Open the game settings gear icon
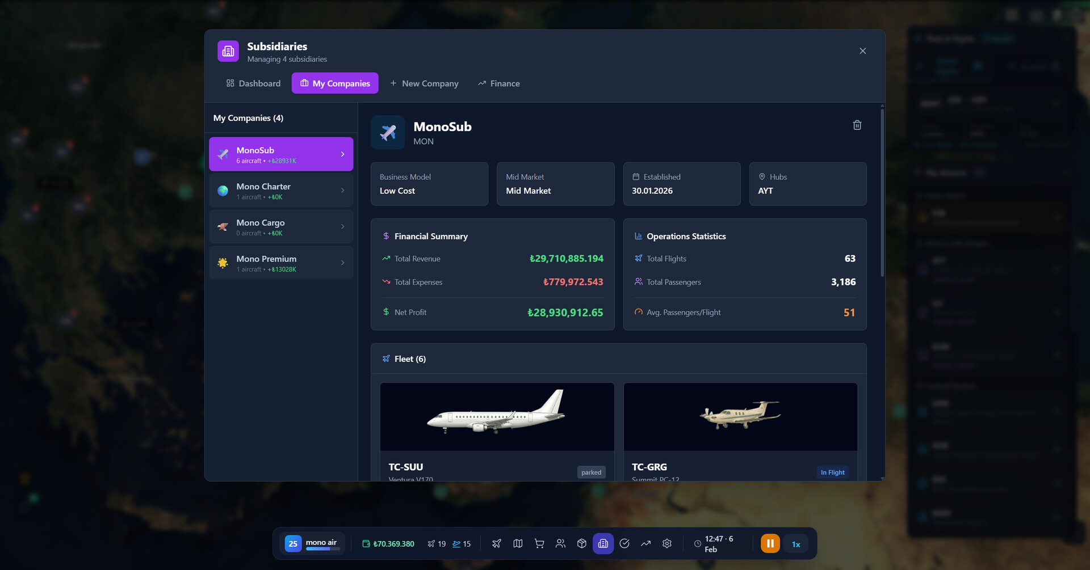Screen dimensions: 1090x570 (x=667, y=543)
